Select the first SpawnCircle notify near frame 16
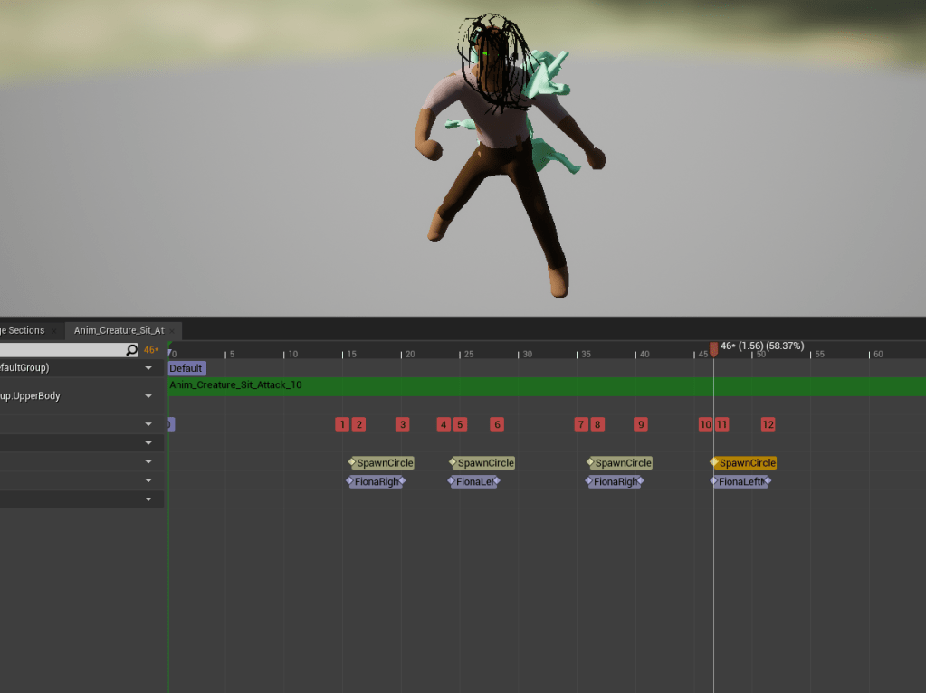Image resolution: width=926 pixels, height=693 pixels. (385, 463)
